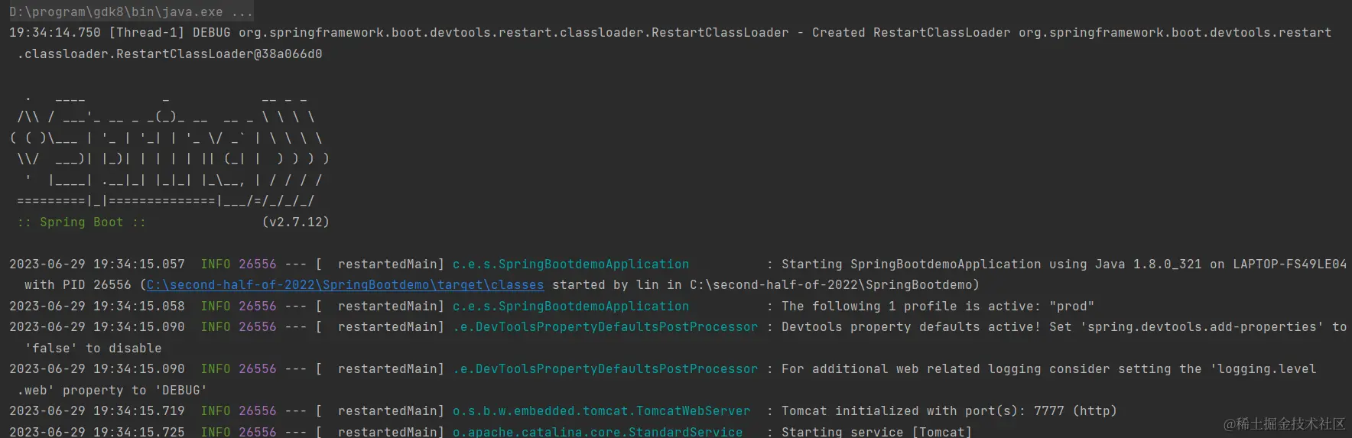Click the ".web' property to 'DEBUG'" line

(x=112, y=391)
